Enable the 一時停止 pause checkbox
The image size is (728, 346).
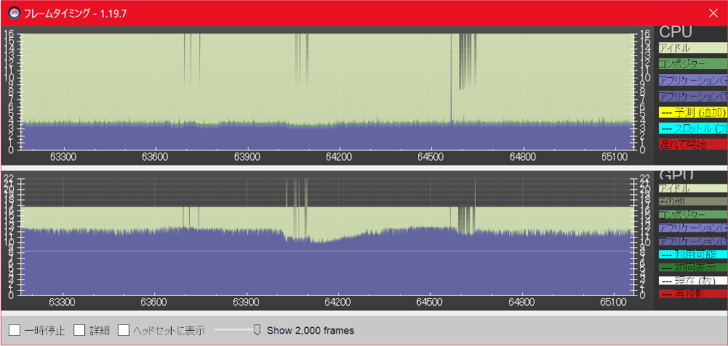coord(15,330)
